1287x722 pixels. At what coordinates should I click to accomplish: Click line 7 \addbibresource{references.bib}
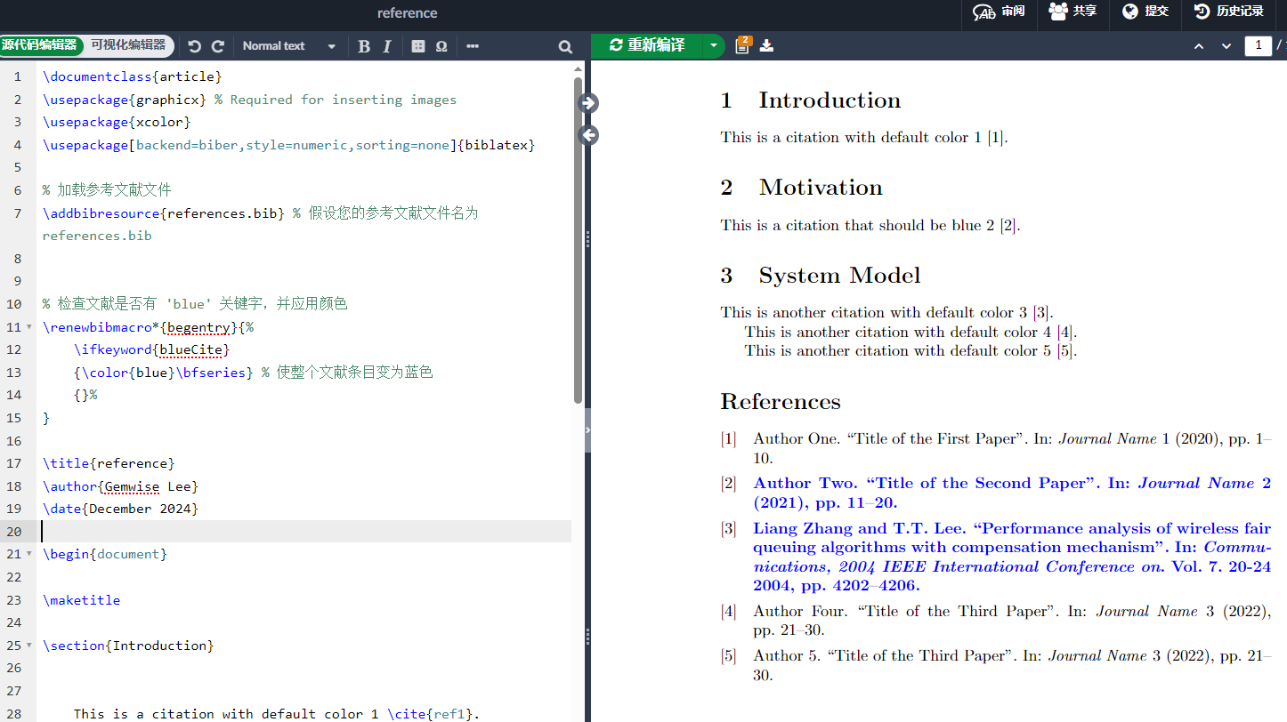[164, 213]
